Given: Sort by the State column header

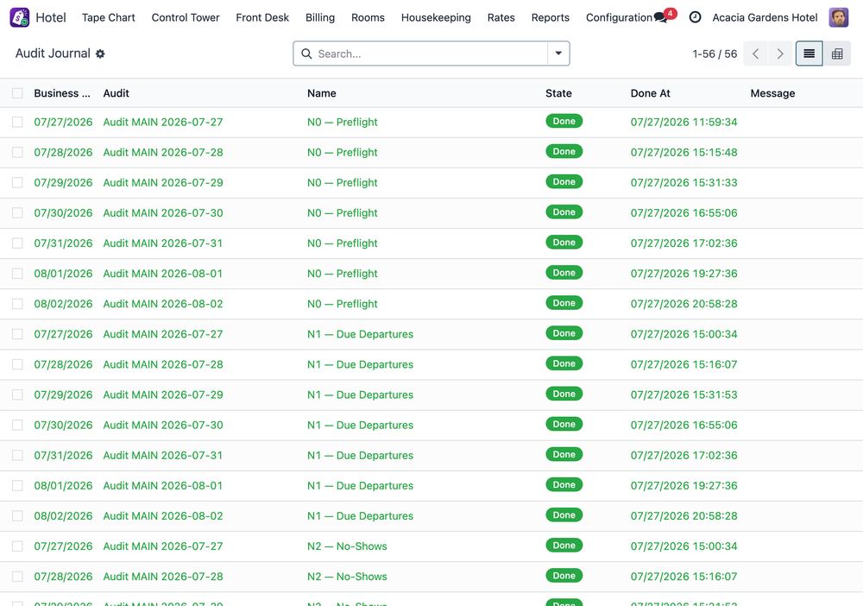Looking at the screenshot, I should pyautogui.click(x=558, y=93).
